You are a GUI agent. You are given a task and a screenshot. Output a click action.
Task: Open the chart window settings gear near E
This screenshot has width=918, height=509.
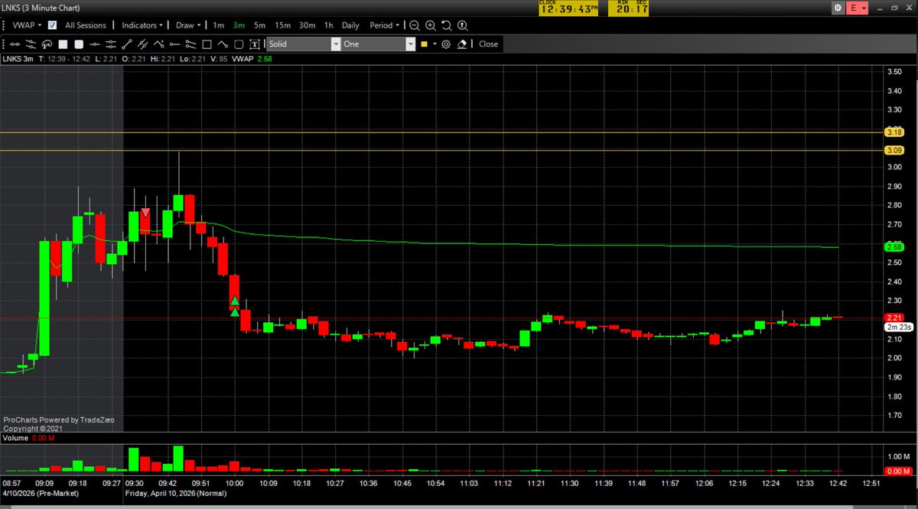838,7
